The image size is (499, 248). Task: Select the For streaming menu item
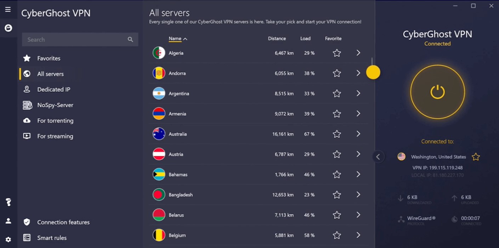[x=55, y=136]
